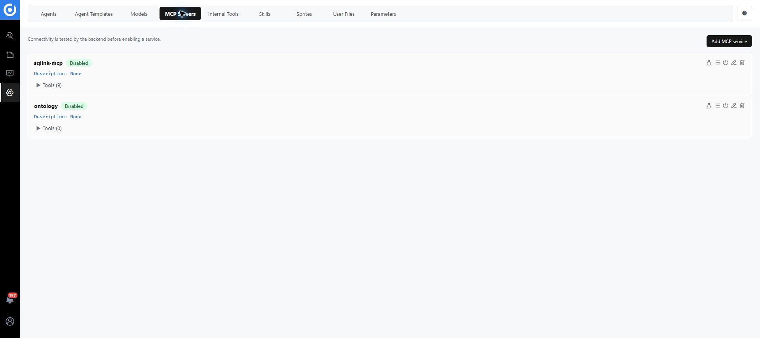The height and width of the screenshot is (338, 760).
Task: Switch to the Internal Tools tab
Action: click(x=223, y=14)
